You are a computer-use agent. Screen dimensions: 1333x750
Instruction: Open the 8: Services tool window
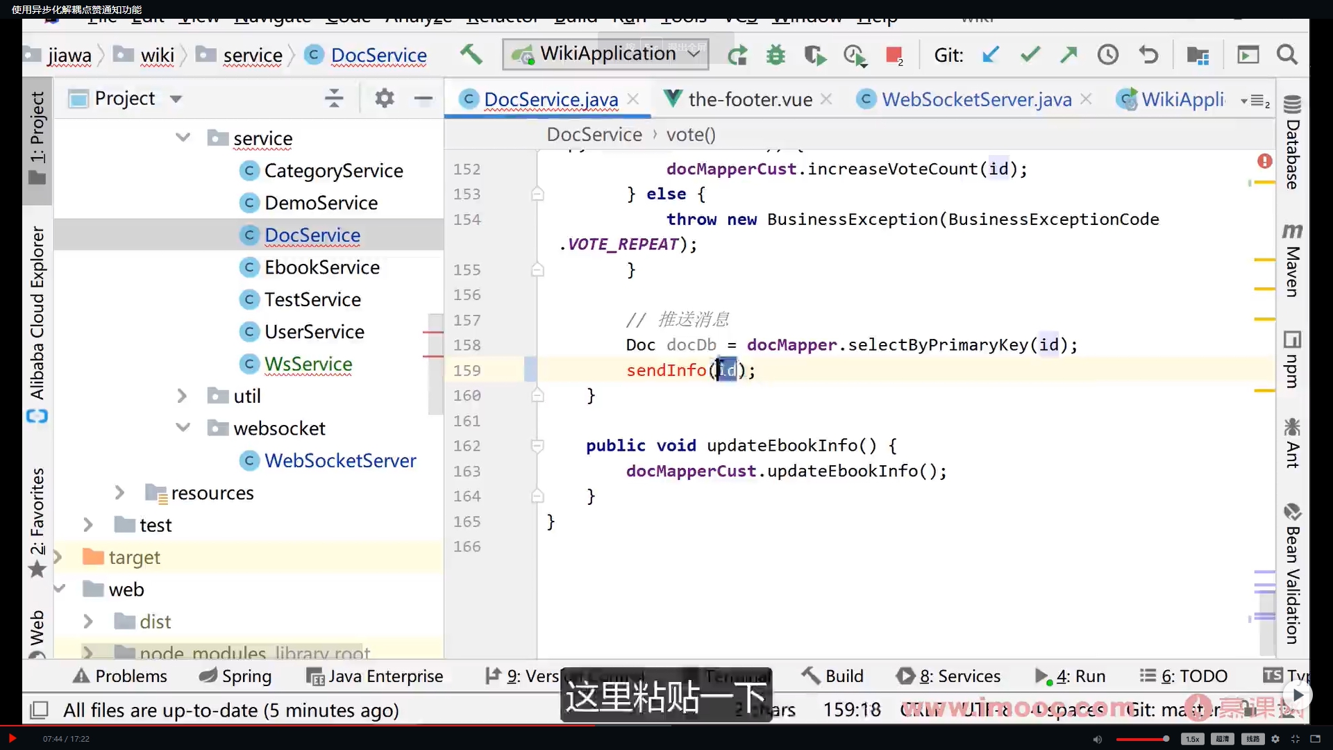click(948, 676)
